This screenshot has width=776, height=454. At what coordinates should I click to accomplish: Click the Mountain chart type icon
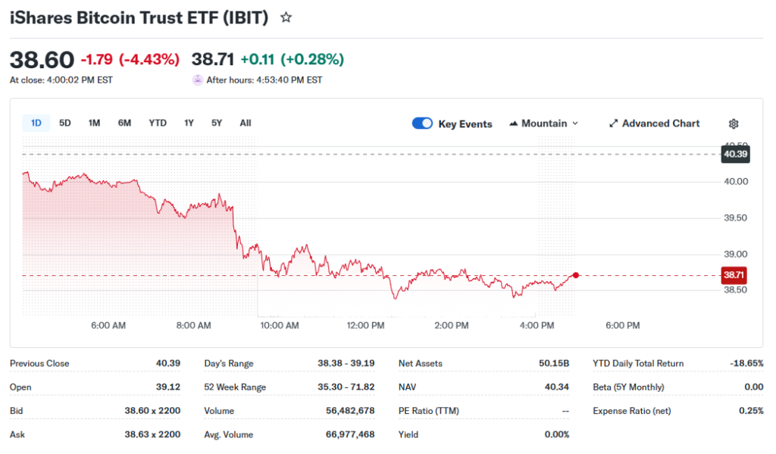pos(514,124)
